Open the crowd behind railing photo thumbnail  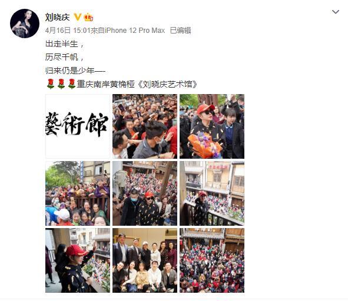pos(78,193)
